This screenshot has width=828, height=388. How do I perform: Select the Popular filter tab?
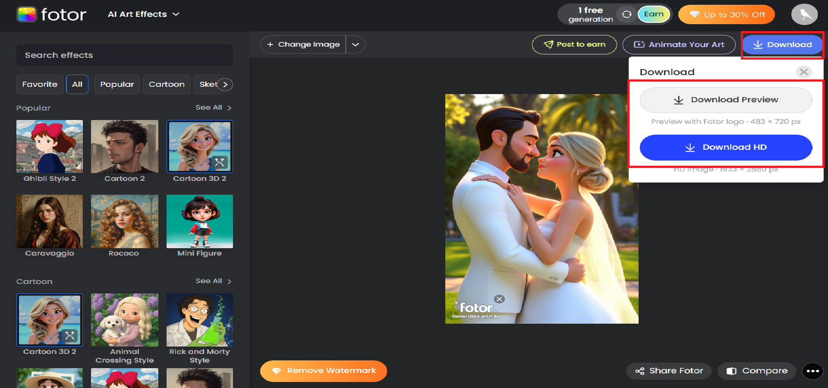coord(117,84)
